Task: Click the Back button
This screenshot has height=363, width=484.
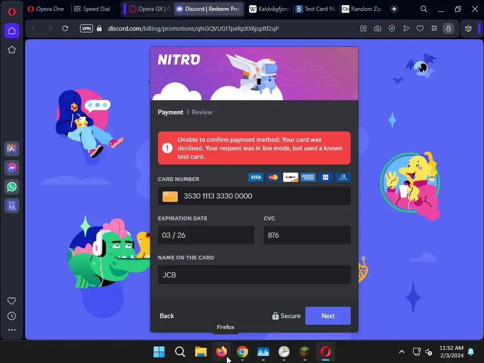Action: [x=167, y=316]
